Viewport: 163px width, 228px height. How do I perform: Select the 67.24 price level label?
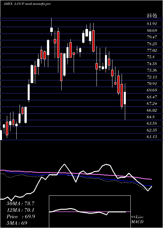[x=152, y=103]
